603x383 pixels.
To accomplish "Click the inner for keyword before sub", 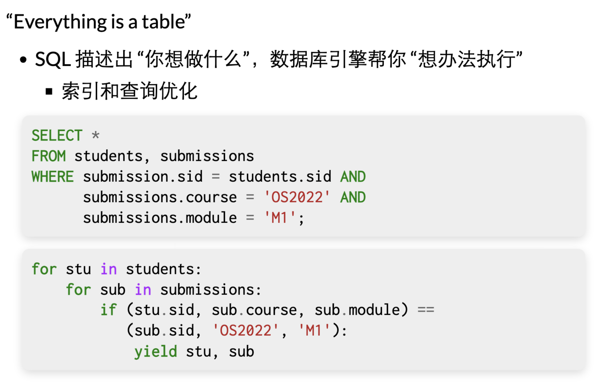I will 78,290.
